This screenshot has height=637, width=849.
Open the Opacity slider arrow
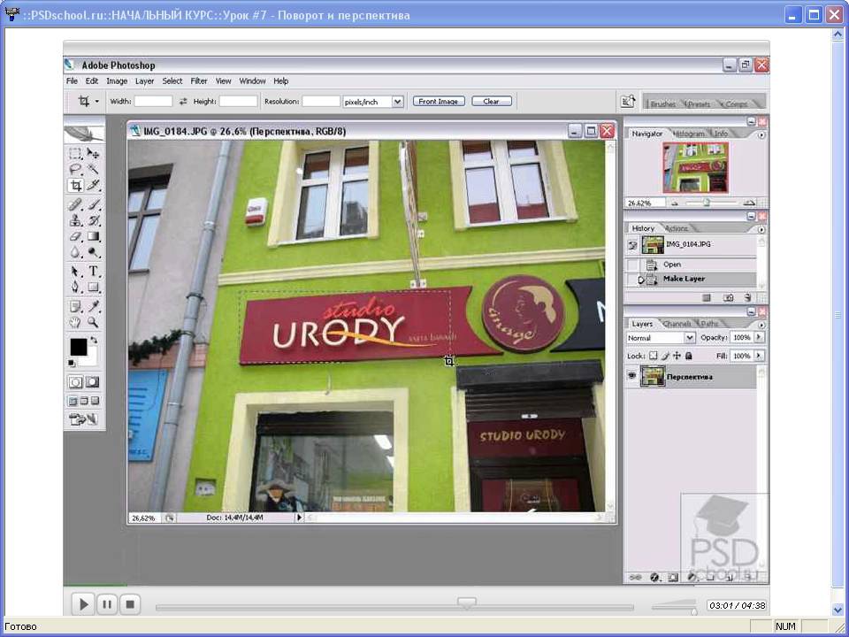coord(759,337)
